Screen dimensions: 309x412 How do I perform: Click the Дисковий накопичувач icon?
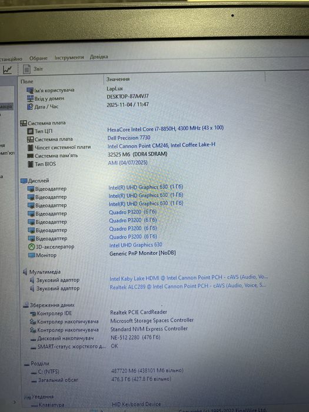point(34,338)
